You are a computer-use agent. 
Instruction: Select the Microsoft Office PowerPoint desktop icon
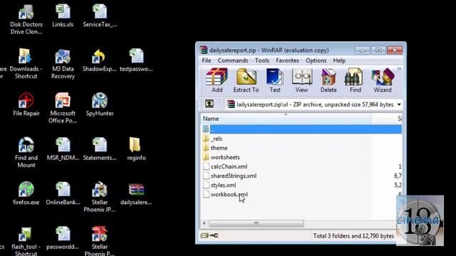pos(63,108)
